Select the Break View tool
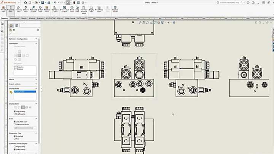Viewport: 274px width, 154px height. pos(72,9)
